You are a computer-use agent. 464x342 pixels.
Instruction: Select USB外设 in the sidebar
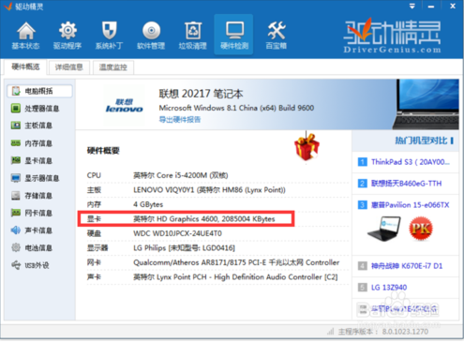(x=30, y=265)
